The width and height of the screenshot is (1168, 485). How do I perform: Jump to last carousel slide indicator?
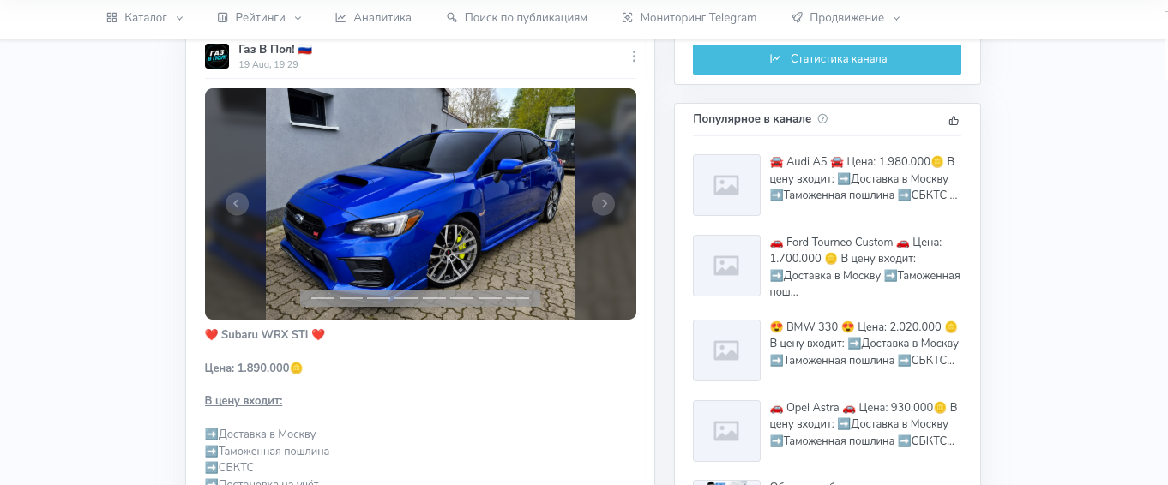[518, 298]
